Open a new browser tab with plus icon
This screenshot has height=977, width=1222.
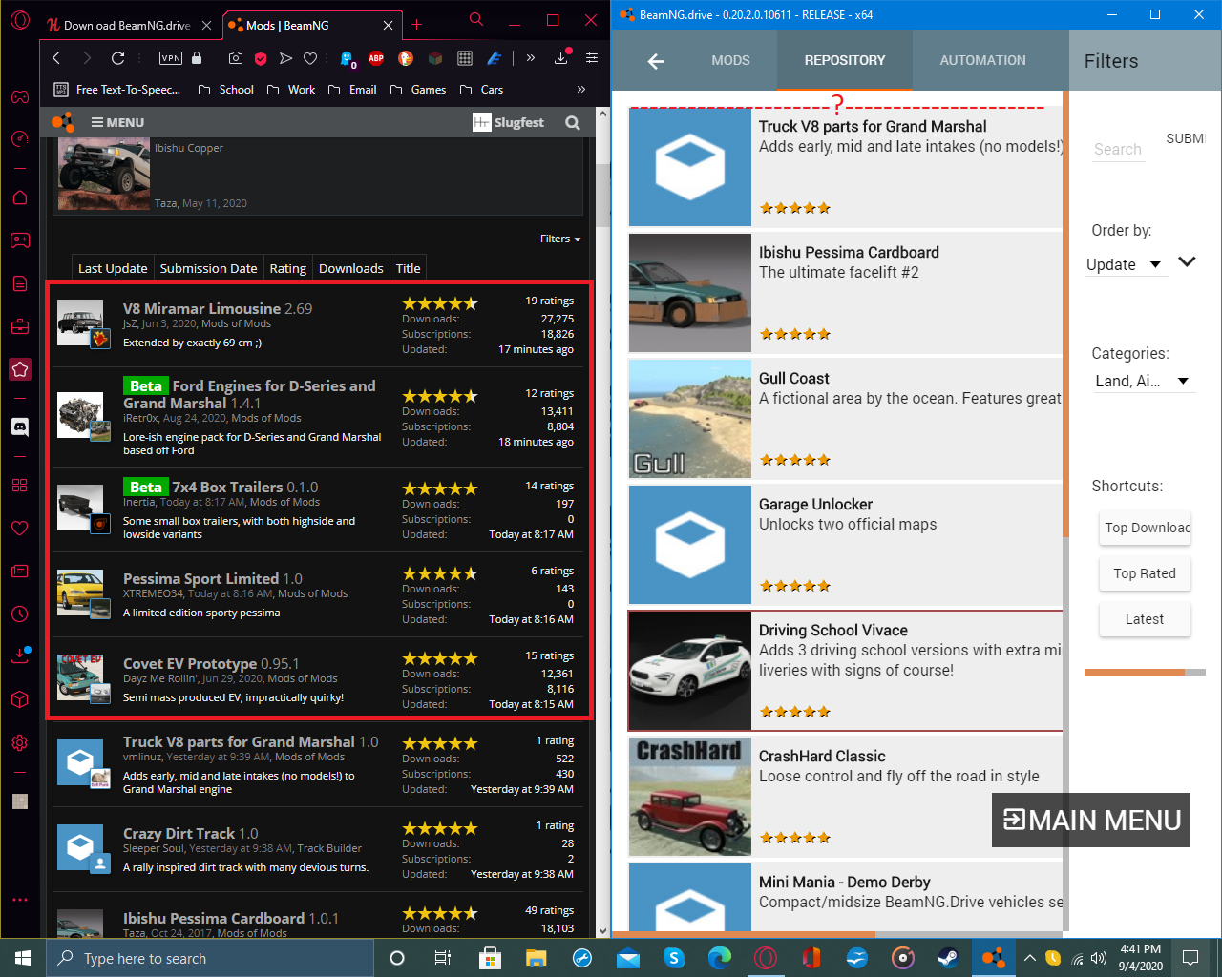416,25
